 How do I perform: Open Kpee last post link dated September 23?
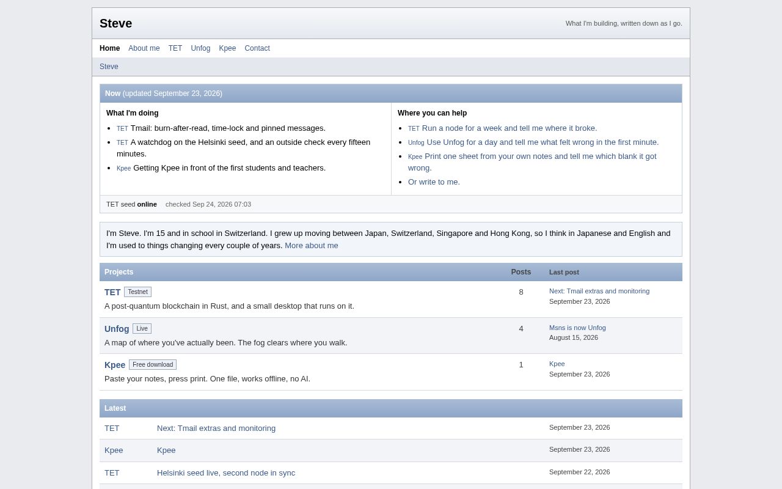[x=557, y=364]
